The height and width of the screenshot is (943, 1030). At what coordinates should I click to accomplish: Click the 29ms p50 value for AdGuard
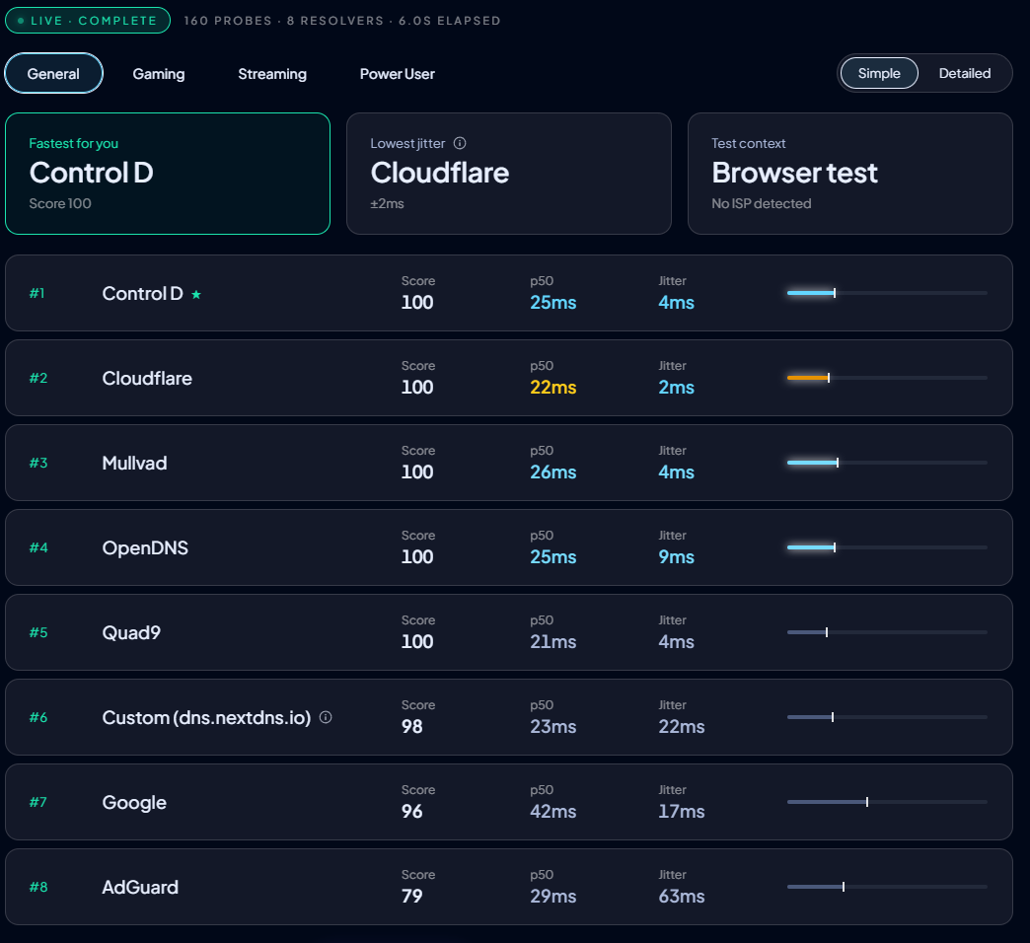(x=553, y=897)
